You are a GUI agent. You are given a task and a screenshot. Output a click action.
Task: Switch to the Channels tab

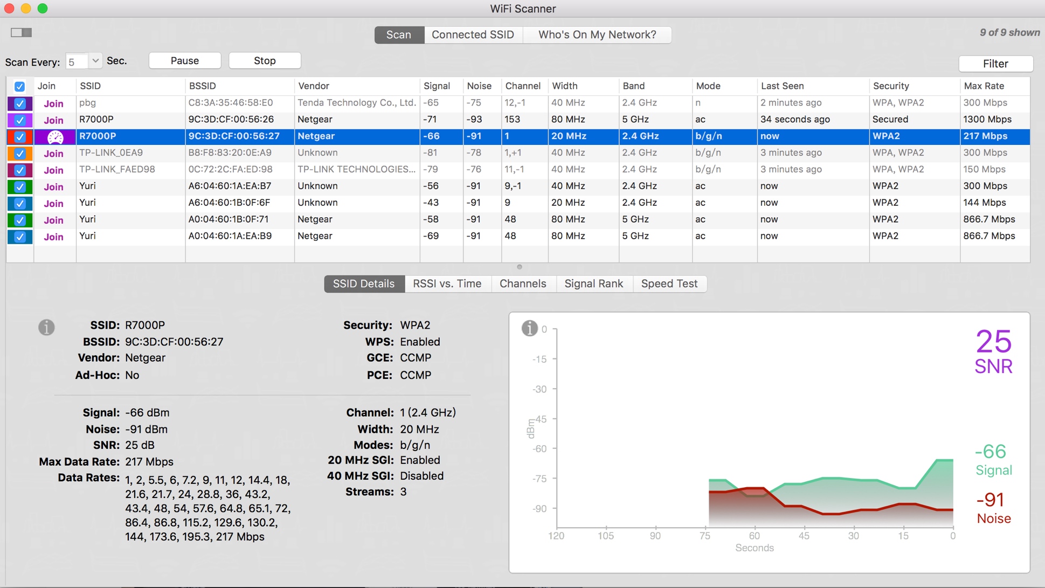522,284
